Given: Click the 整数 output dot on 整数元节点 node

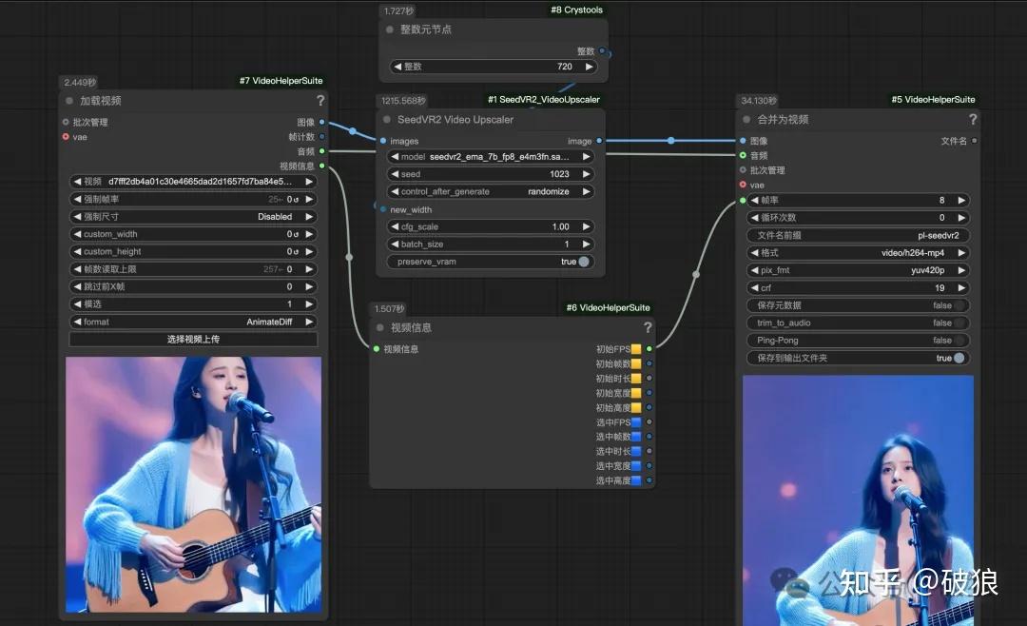Looking at the screenshot, I should pyautogui.click(x=604, y=49).
